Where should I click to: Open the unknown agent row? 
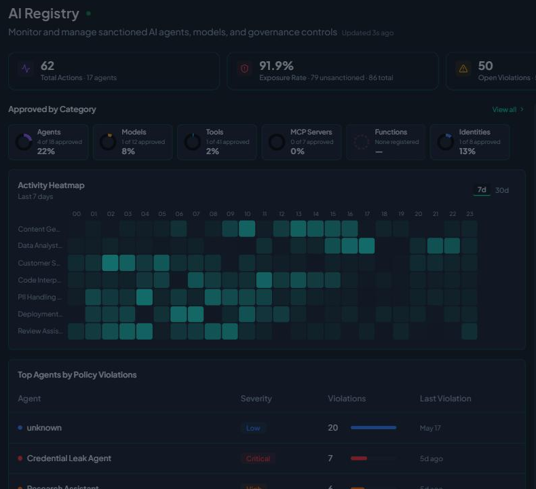267,428
